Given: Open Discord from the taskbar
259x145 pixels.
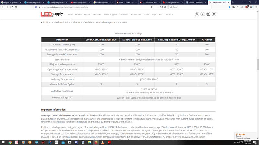Looking at the screenshot, I should point(76,142).
